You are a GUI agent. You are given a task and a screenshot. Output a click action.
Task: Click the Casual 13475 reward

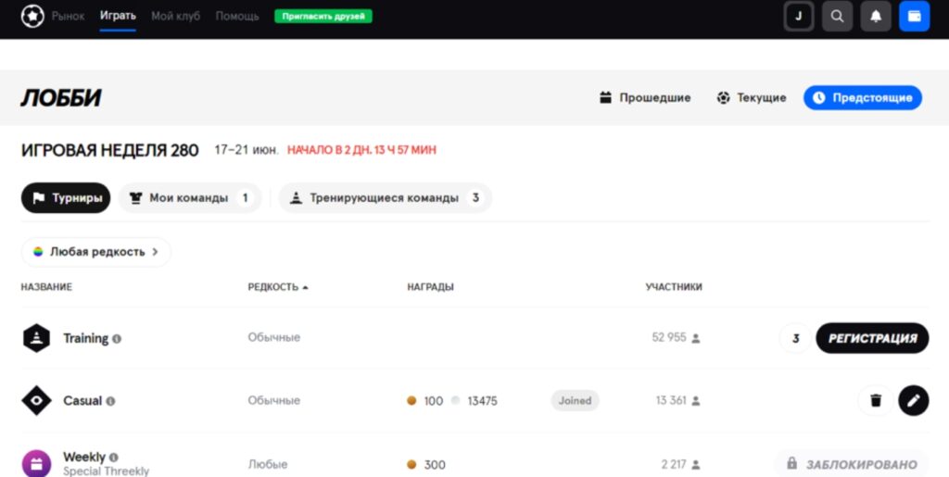(x=474, y=401)
